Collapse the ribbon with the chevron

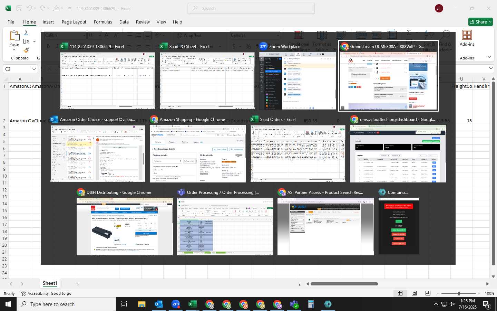coord(489,57)
